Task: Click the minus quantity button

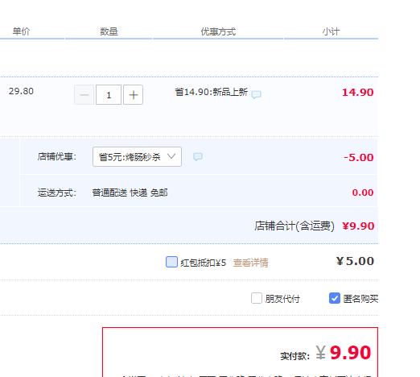Action: click(84, 95)
